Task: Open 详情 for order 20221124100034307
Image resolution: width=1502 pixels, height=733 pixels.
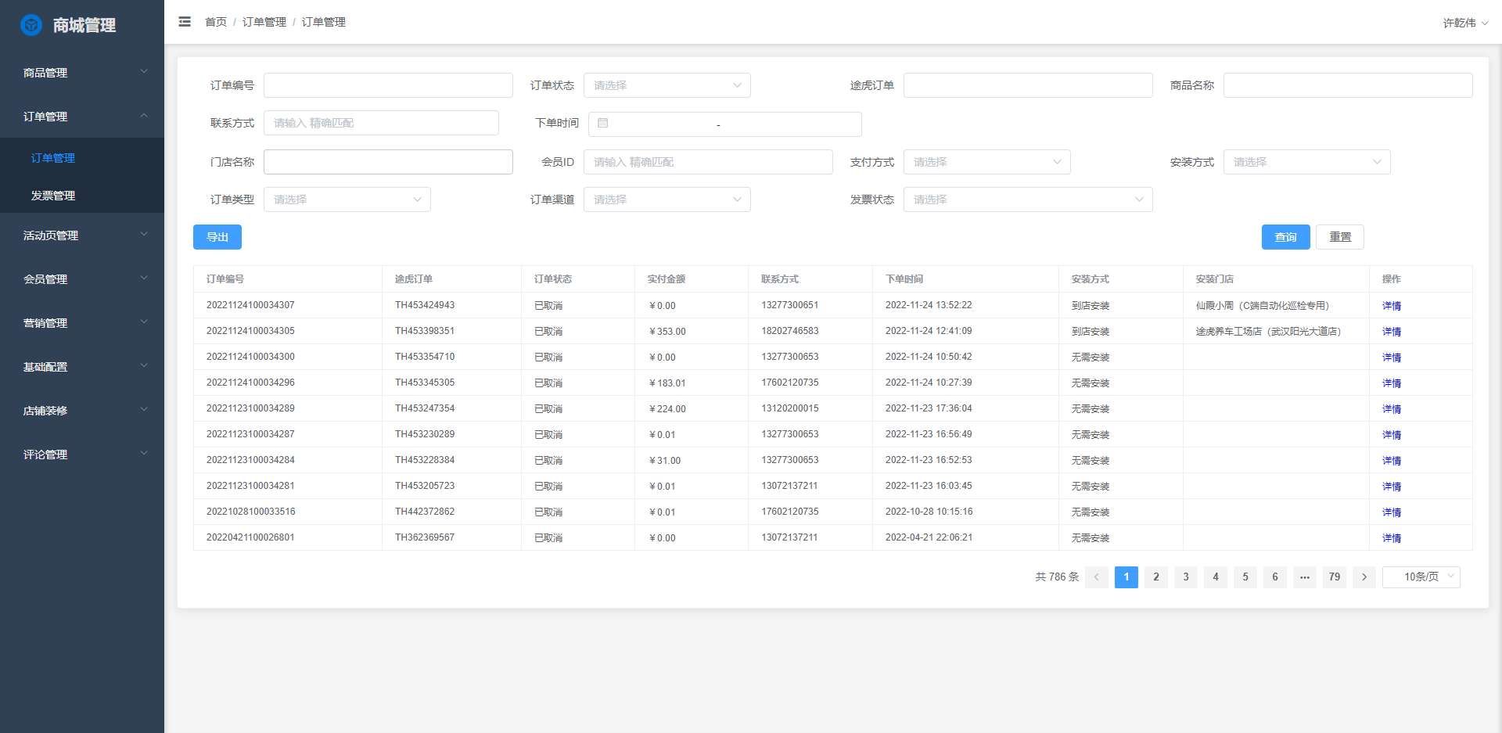Action: (x=1392, y=306)
